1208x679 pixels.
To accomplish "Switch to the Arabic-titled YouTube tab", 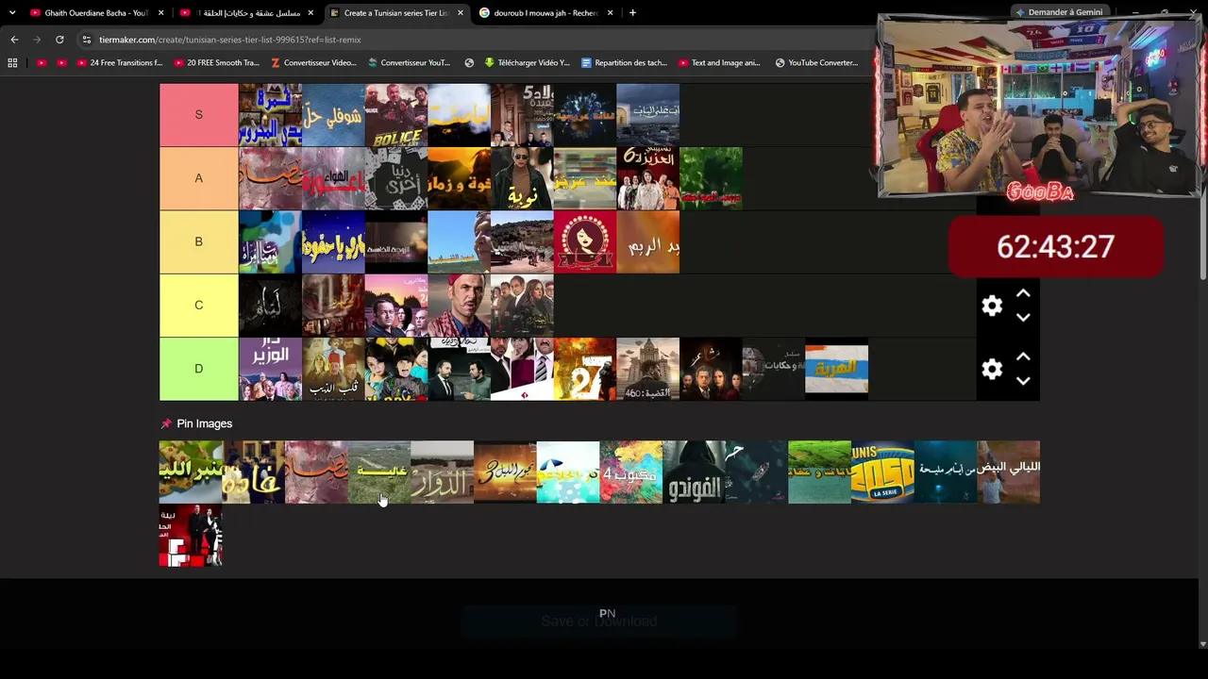I will click(247, 13).
